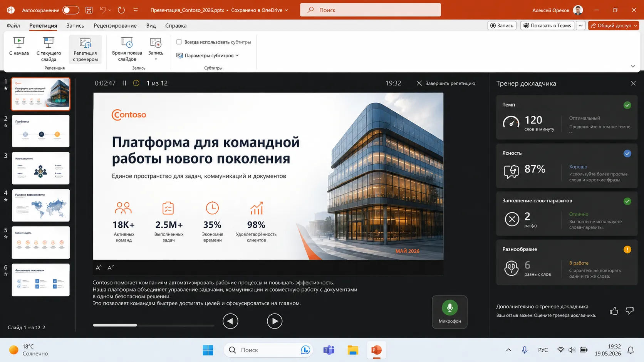644x362 pixels.
Task: Redo the last action
Action: pyautogui.click(x=121, y=10)
